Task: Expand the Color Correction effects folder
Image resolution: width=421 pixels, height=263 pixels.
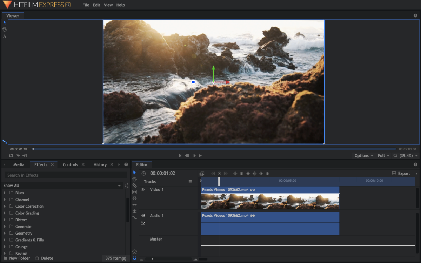Action: click(5, 207)
